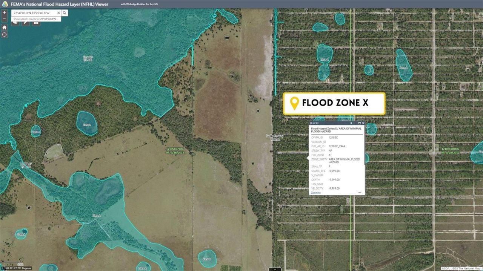
Task: Click the yellow Flood Zone X label
Action: click(x=334, y=103)
